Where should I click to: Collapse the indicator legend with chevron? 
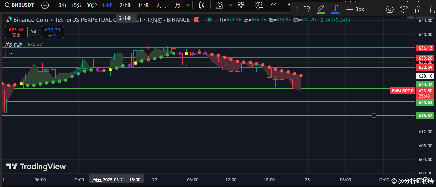(11, 53)
